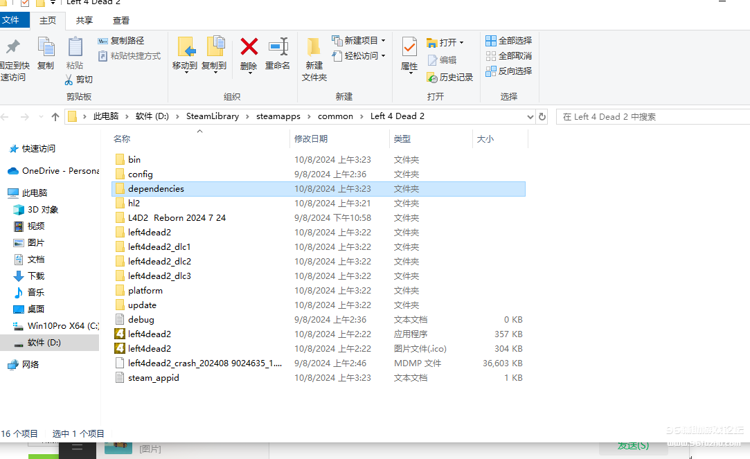Click the History button in ribbon
The height and width of the screenshot is (459, 750).
(451, 78)
